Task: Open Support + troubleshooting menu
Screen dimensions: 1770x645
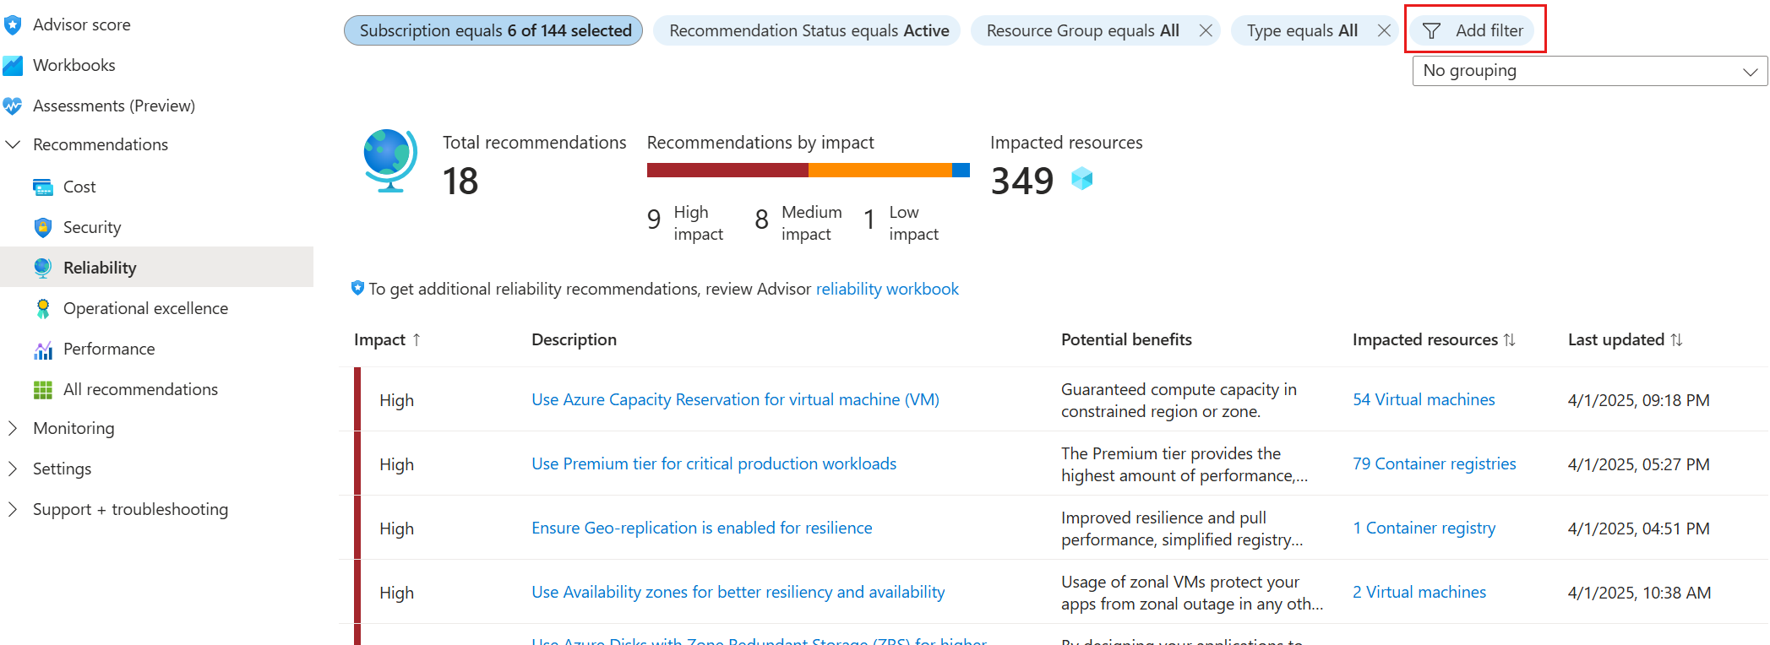Action: pyautogui.click(x=130, y=509)
